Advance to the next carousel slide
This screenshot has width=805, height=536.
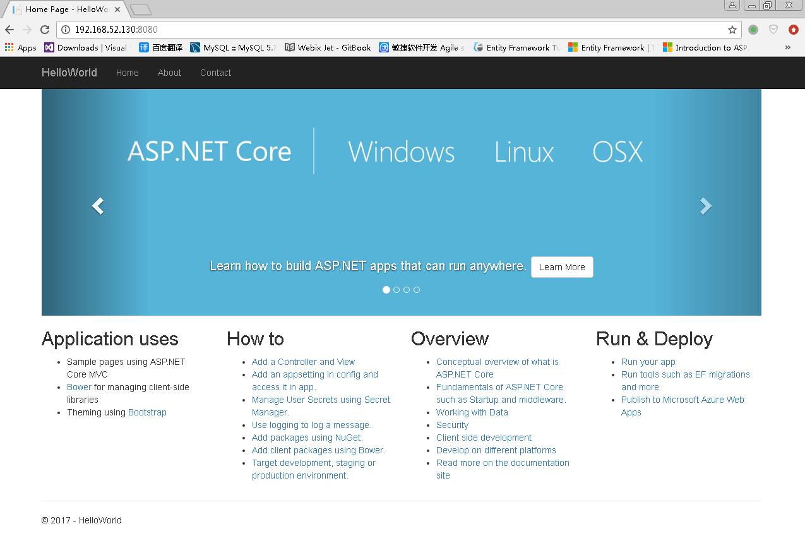point(705,206)
